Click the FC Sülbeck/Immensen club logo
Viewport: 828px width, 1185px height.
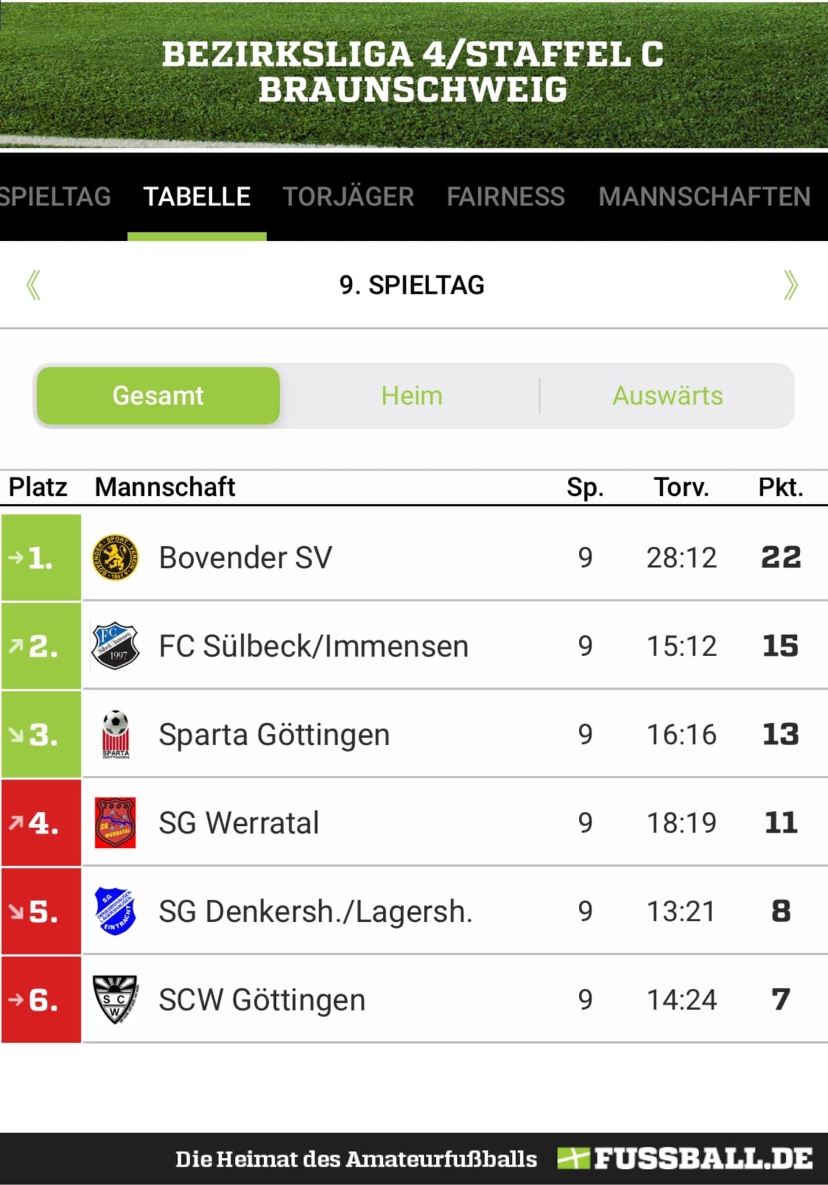(x=115, y=646)
